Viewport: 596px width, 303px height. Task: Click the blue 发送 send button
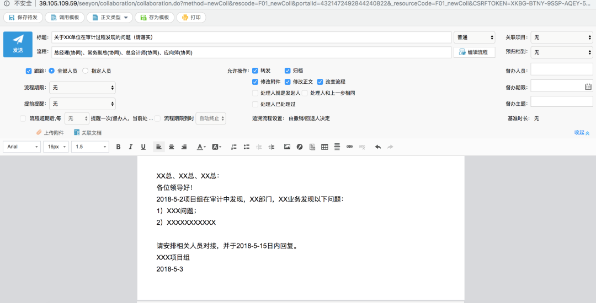click(x=18, y=44)
